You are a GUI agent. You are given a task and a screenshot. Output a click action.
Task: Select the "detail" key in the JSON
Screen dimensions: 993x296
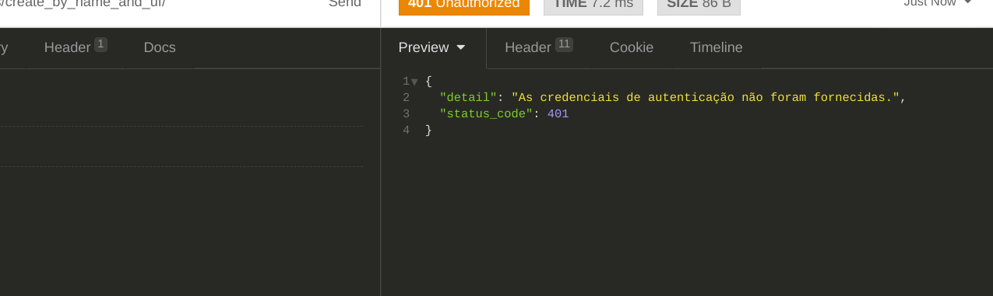(468, 97)
